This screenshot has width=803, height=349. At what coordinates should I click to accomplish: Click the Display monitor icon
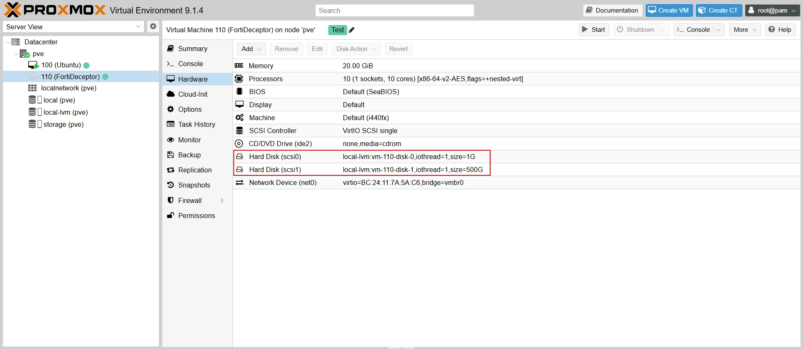coord(239,104)
